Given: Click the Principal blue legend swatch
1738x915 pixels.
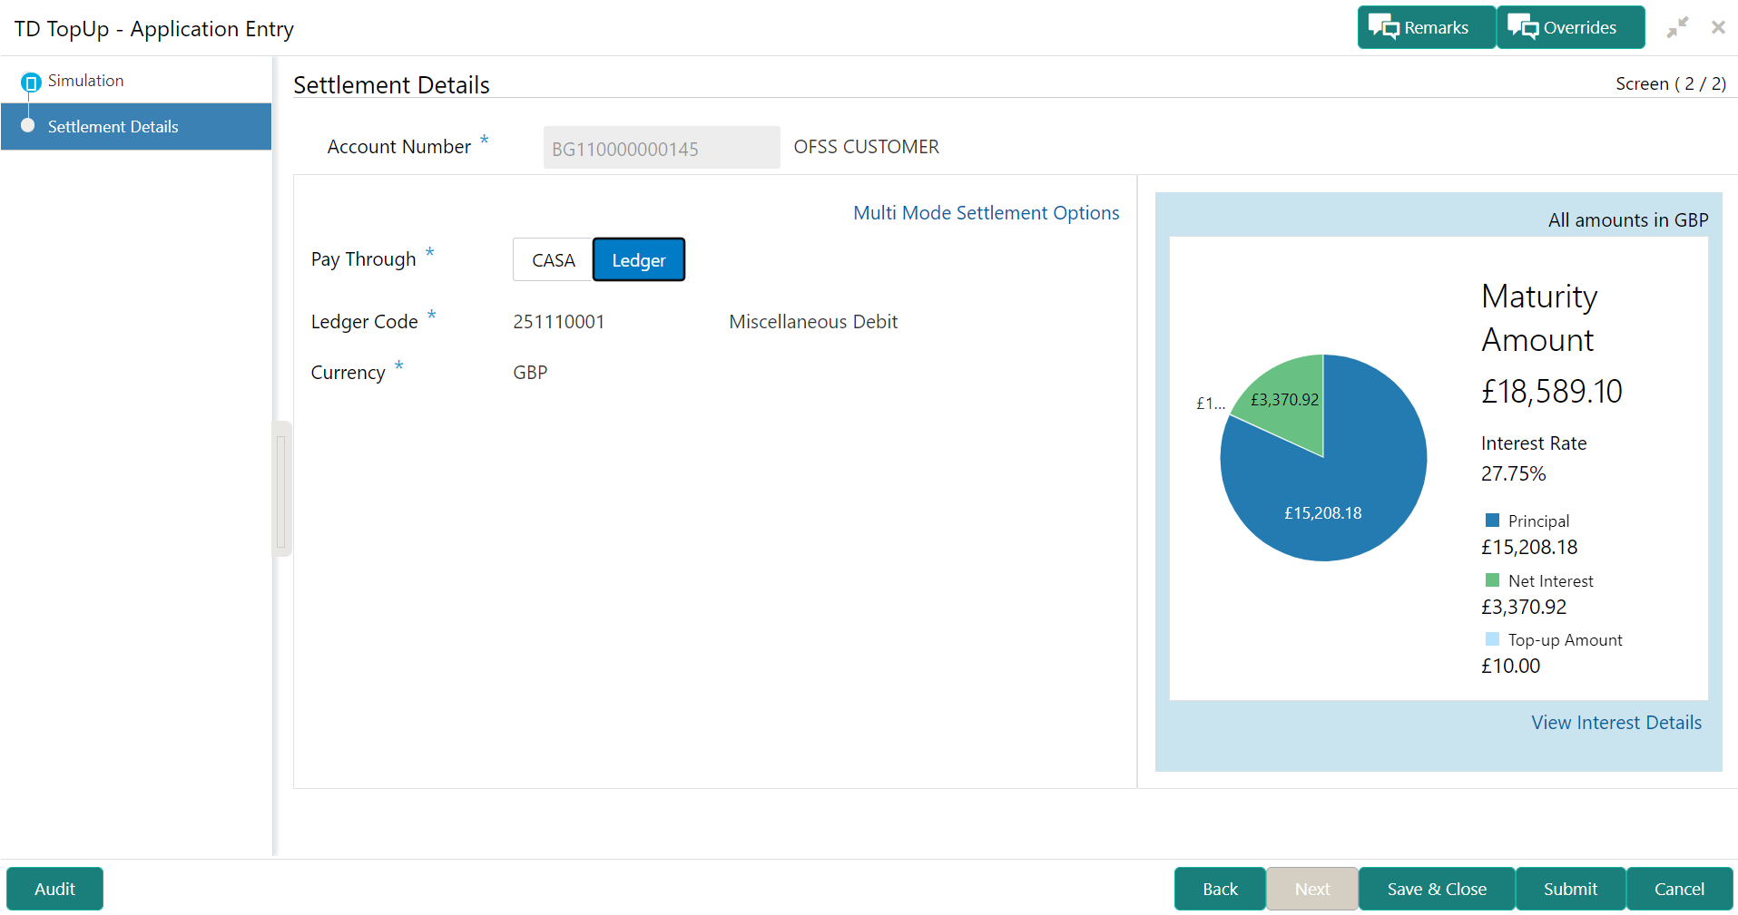Looking at the screenshot, I should coord(1492,521).
